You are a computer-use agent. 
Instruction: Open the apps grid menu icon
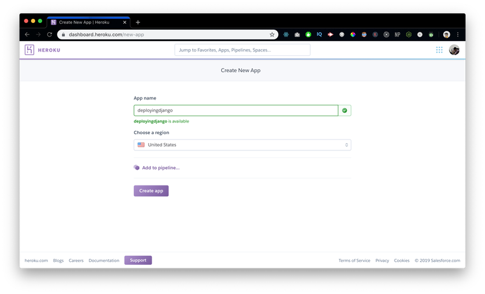439,50
